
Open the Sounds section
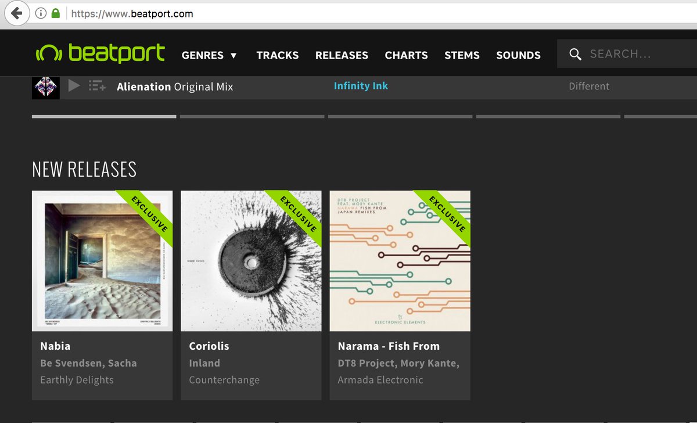pyautogui.click(x=518, y=55)
